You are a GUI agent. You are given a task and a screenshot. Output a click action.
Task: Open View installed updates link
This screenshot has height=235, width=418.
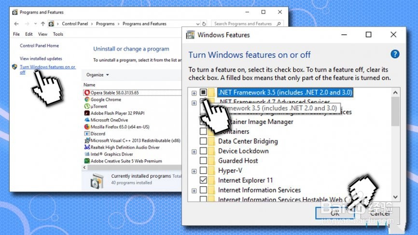point(41,58)
